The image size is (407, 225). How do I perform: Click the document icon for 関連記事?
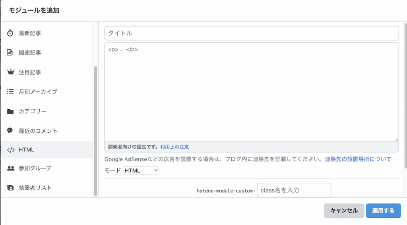(x=10, y=52)
